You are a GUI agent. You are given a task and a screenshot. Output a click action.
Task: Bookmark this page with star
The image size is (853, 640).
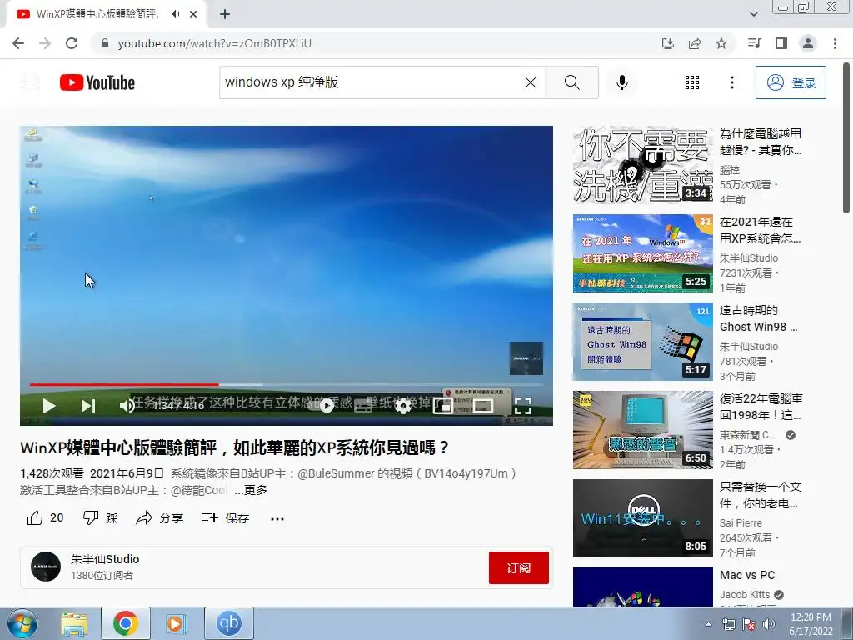coord(721,43)
